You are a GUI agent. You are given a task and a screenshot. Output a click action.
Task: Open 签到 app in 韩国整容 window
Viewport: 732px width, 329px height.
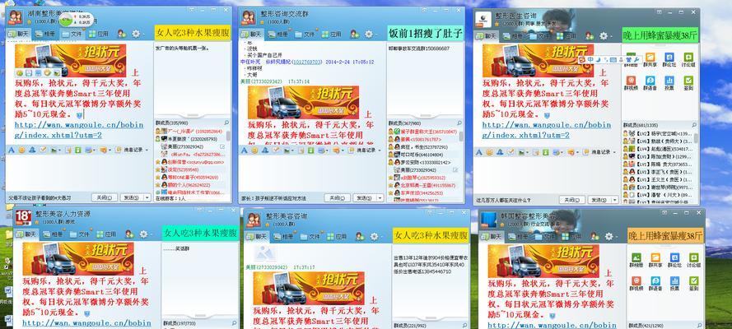(694, 283)
